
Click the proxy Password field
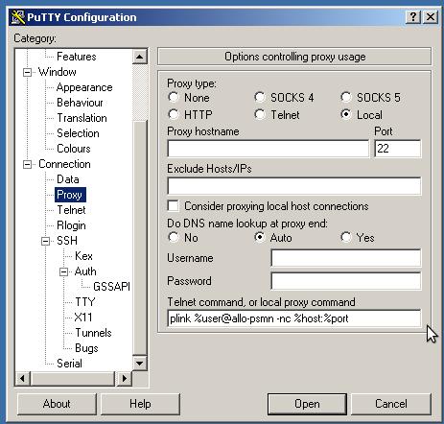(346, 281)
